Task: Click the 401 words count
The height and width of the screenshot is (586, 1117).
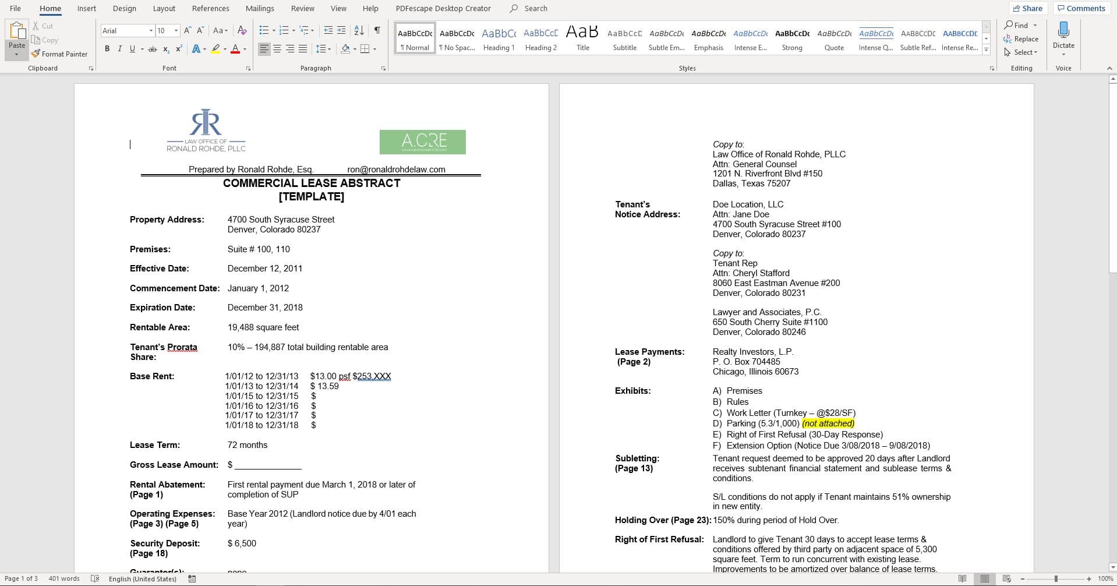Action: (64, 578)
